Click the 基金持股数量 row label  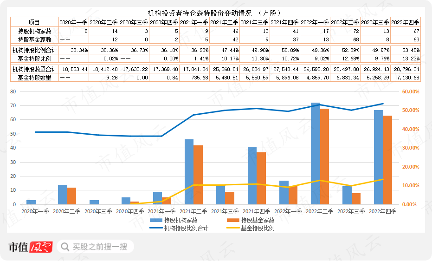click(34, 78)
